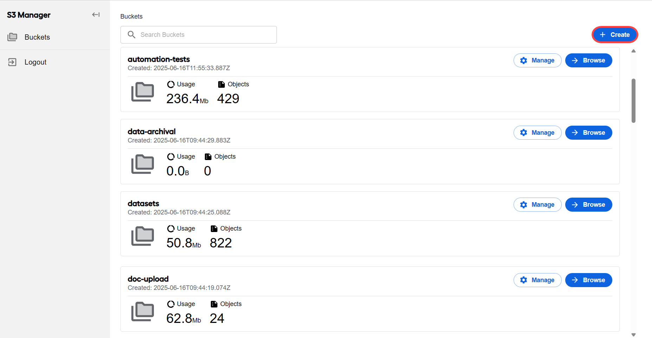This screenshot has width=652, height=338.
Task: Collapse the S3 Manager sidebar arrow
Action: 96,15
